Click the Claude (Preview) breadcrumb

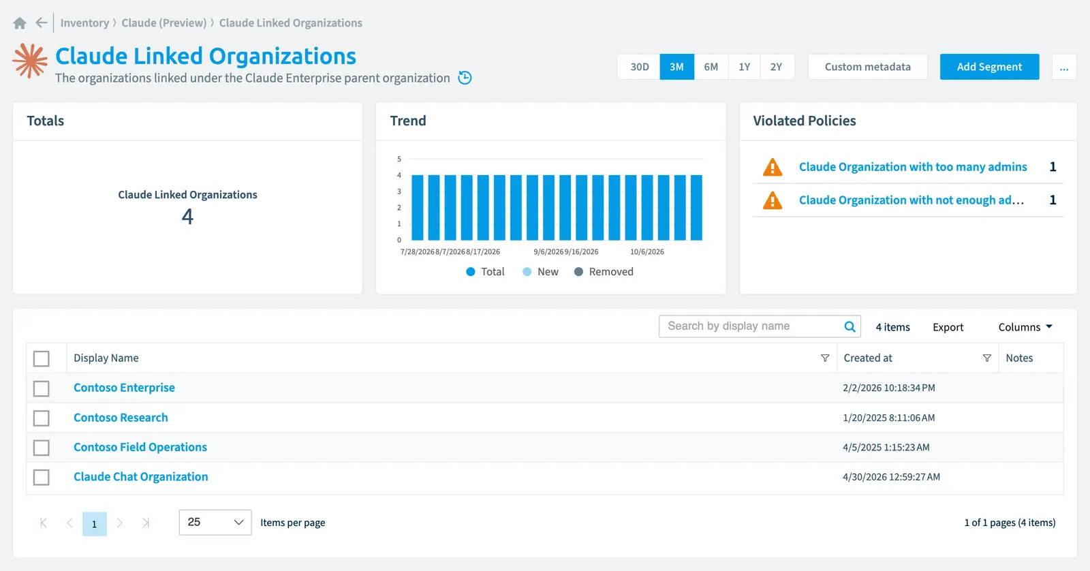point(164,23)
